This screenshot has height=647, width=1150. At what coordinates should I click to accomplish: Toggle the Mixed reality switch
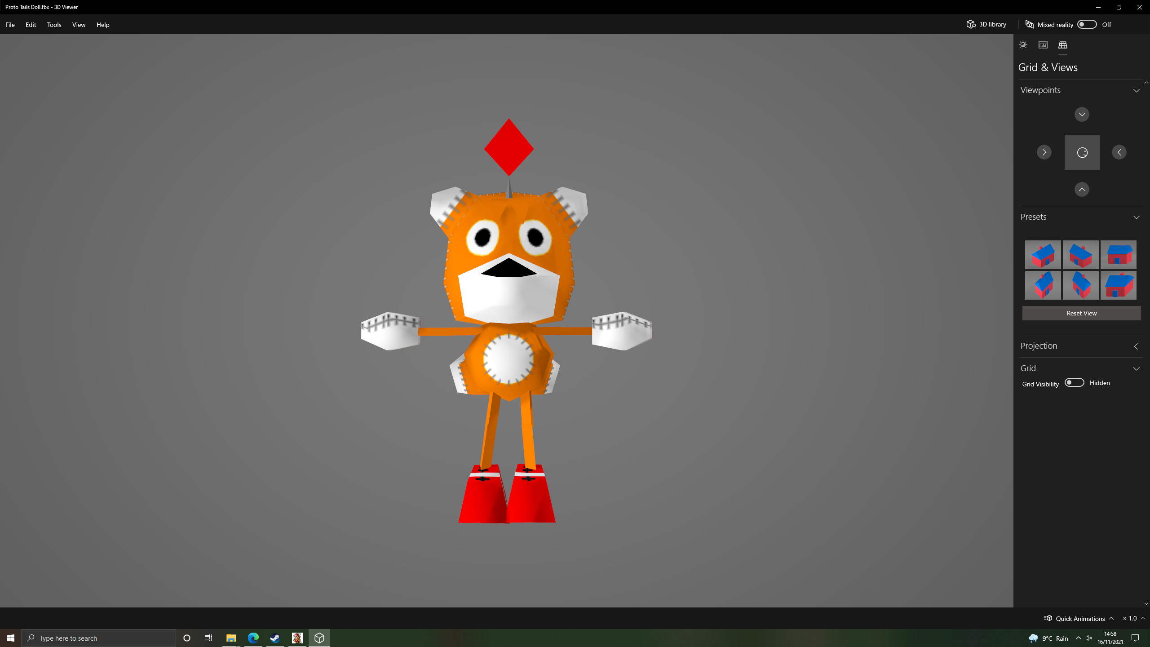[x=1087, y=24]
